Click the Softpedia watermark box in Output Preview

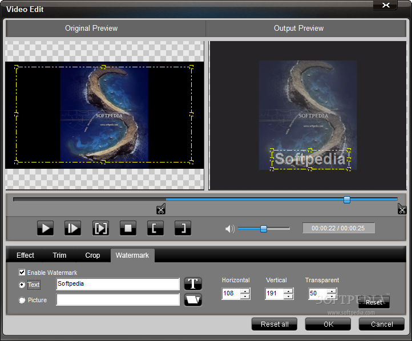pyautogui.click(x=310, y=160)
